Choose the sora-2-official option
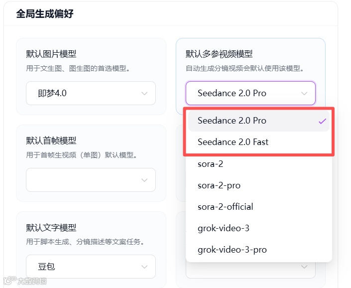This screenshot has height=288, width=351. [226, 207]
